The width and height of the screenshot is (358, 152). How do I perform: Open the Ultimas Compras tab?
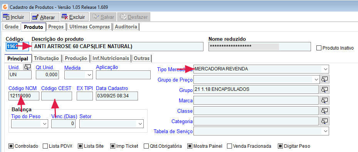click(89, 27)
